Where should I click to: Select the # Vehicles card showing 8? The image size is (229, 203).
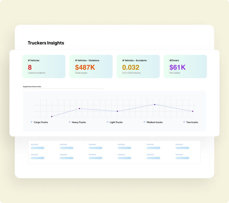click(44, 67)
